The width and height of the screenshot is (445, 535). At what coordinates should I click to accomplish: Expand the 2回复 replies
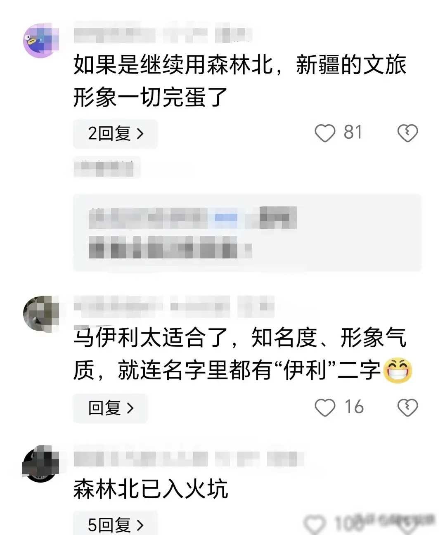(x=116, y=133)
